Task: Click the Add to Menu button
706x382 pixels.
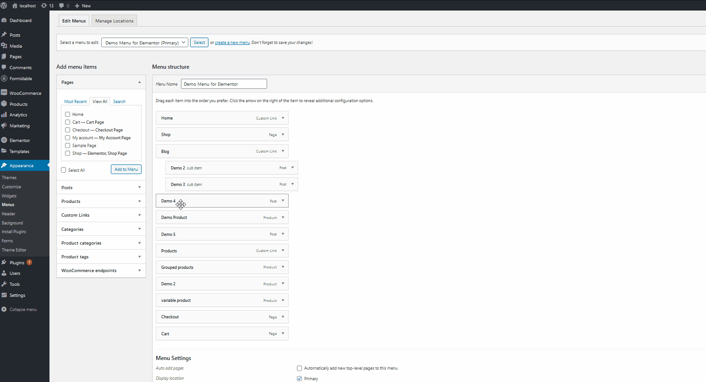Action: [x=126, y=169]
